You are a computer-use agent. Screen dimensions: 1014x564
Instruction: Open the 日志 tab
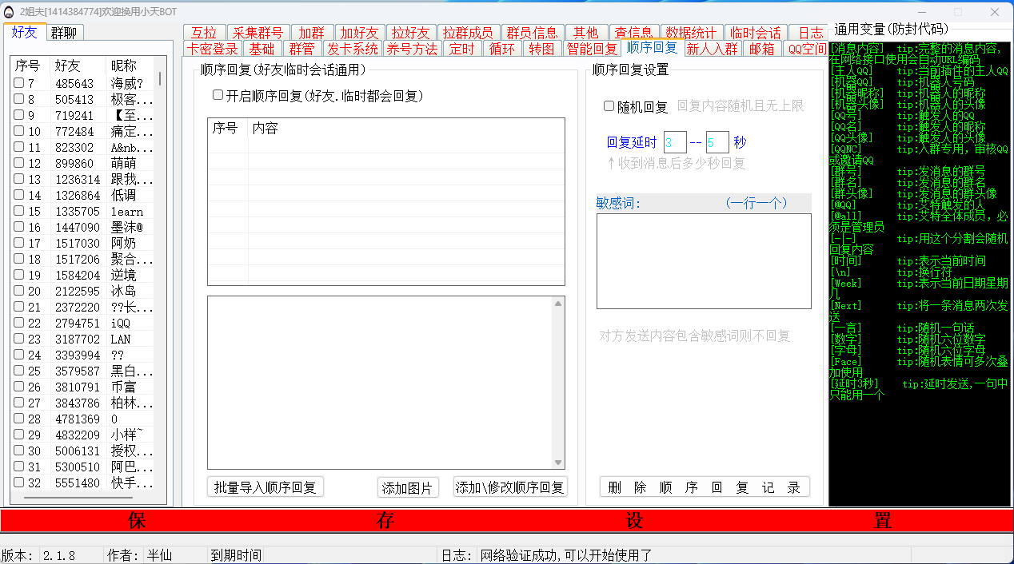(810, 33)
